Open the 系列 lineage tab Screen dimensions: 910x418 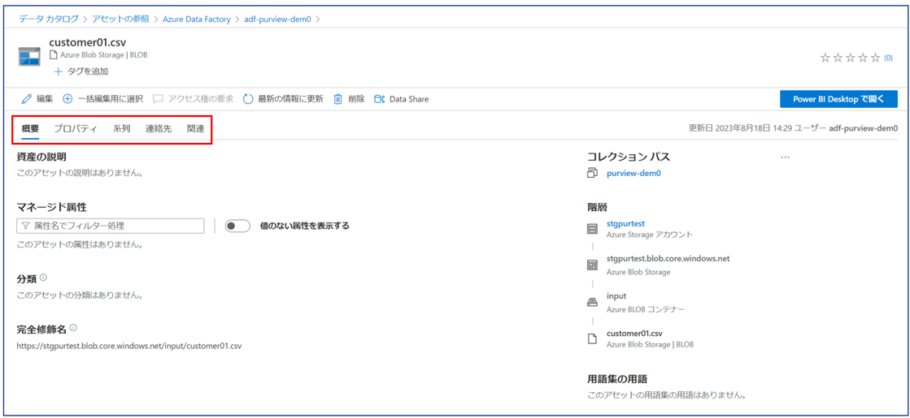121,129
